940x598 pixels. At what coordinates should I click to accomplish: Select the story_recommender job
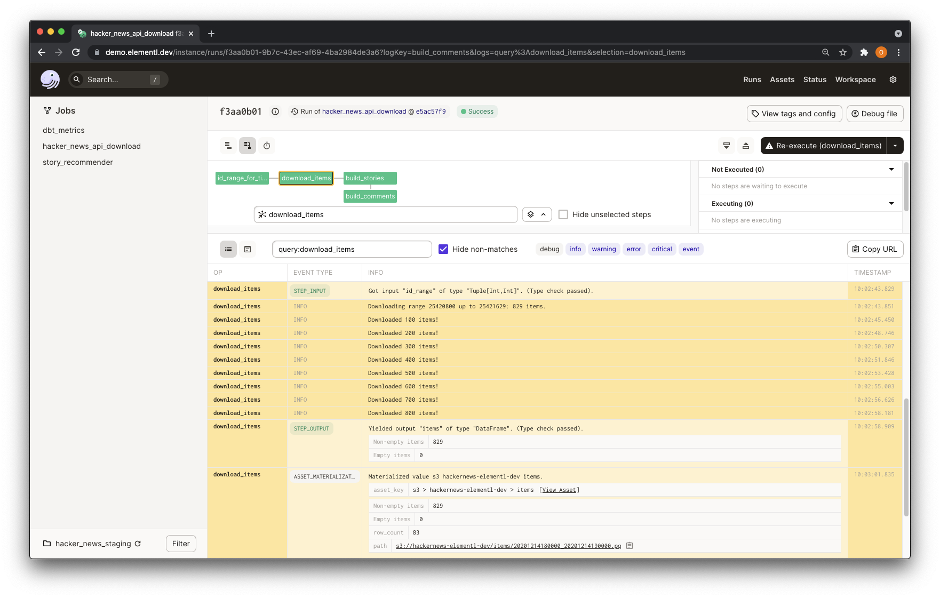click(78, 162)
